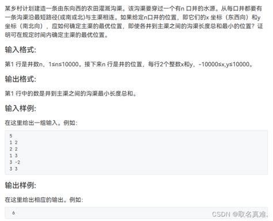Viewport: 273px width, 221px height.
Task: Click the output sample code block
Action: [x=136, y=213]
